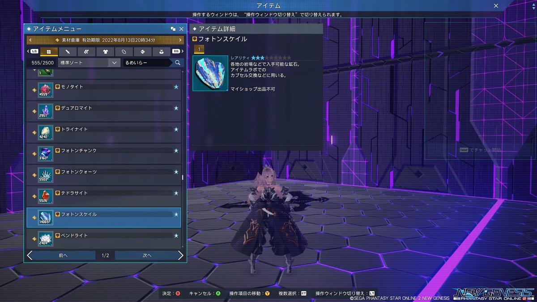
Task: Close the アイテムメニュー window
Action: point(181,29)
